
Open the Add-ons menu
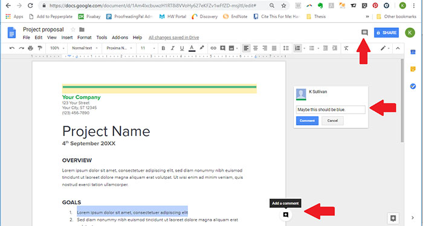[120, 37]
